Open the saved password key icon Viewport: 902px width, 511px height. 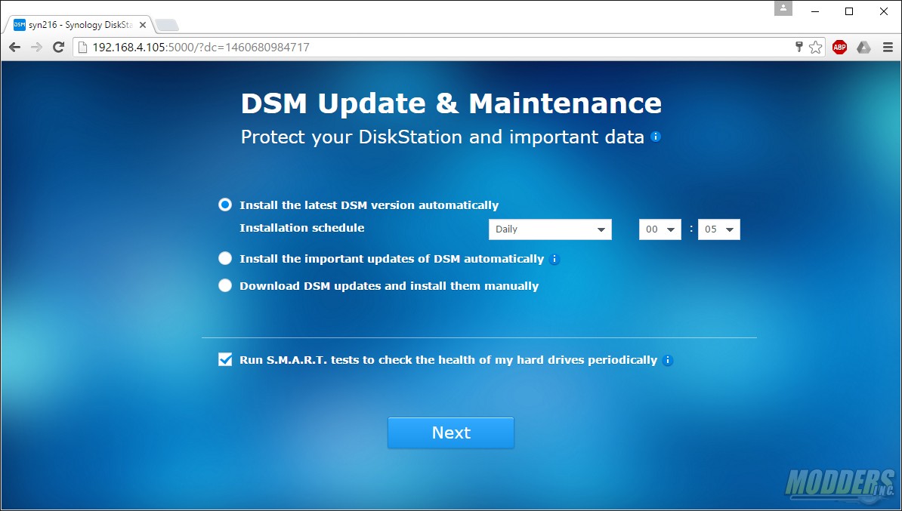pyautogui.click(x=799, y=47)
